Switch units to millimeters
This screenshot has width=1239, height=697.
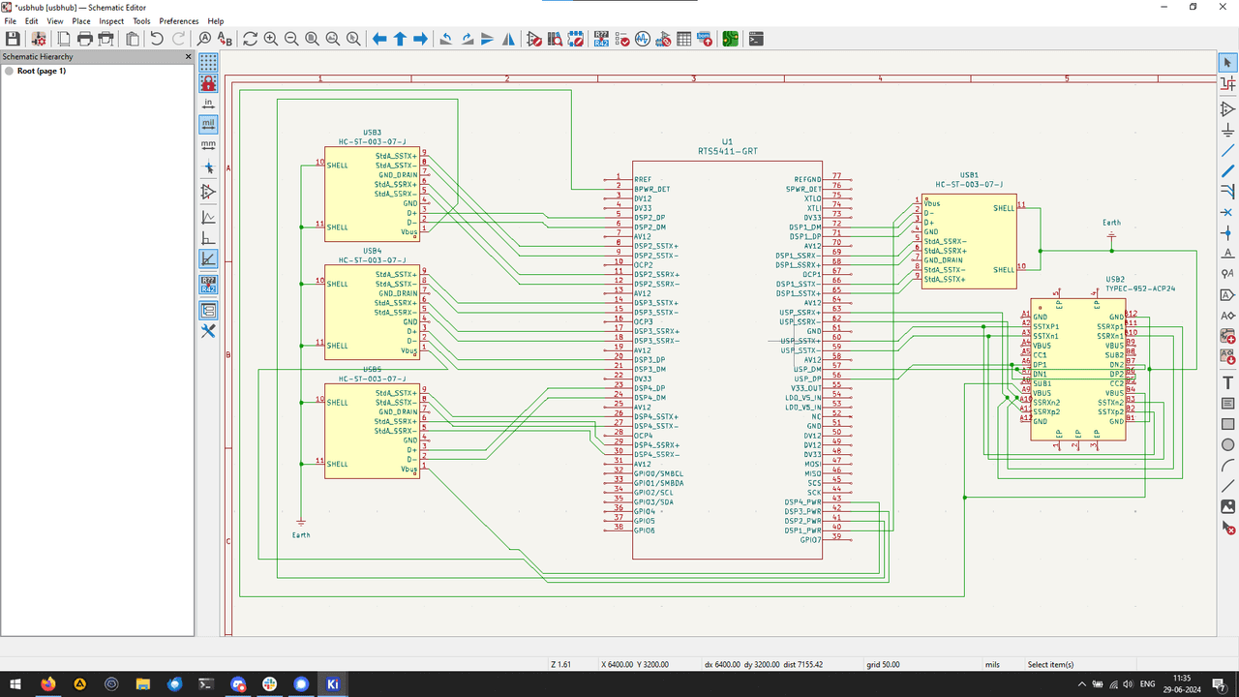coord(208,145)
